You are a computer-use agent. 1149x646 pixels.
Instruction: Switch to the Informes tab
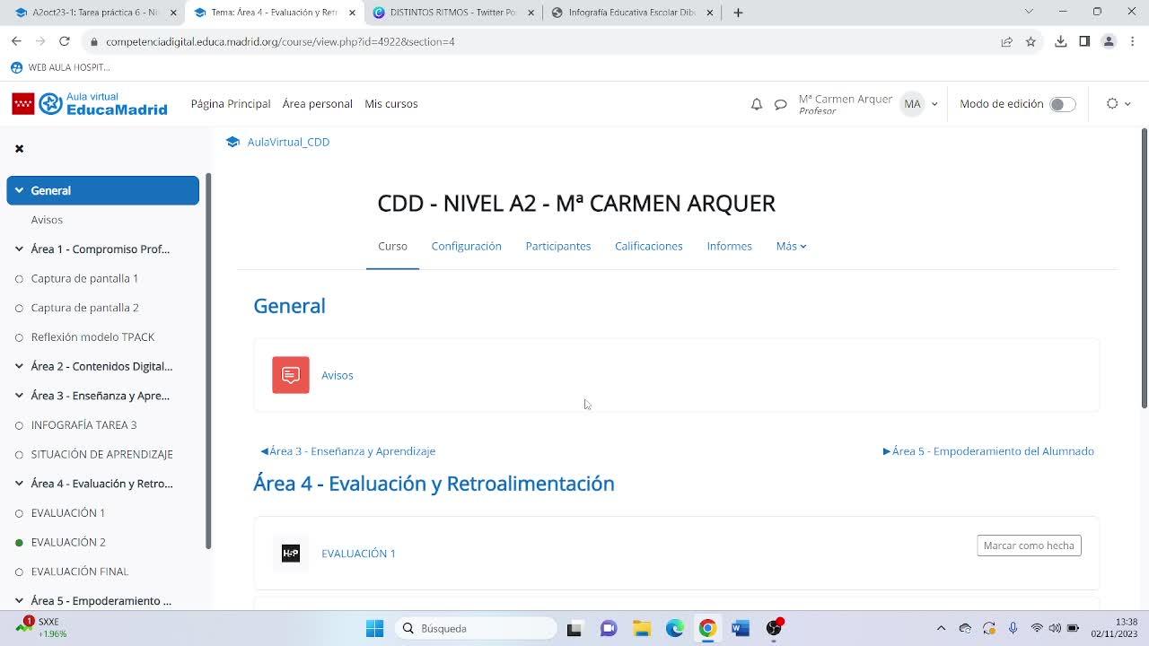tap(729, 246)
